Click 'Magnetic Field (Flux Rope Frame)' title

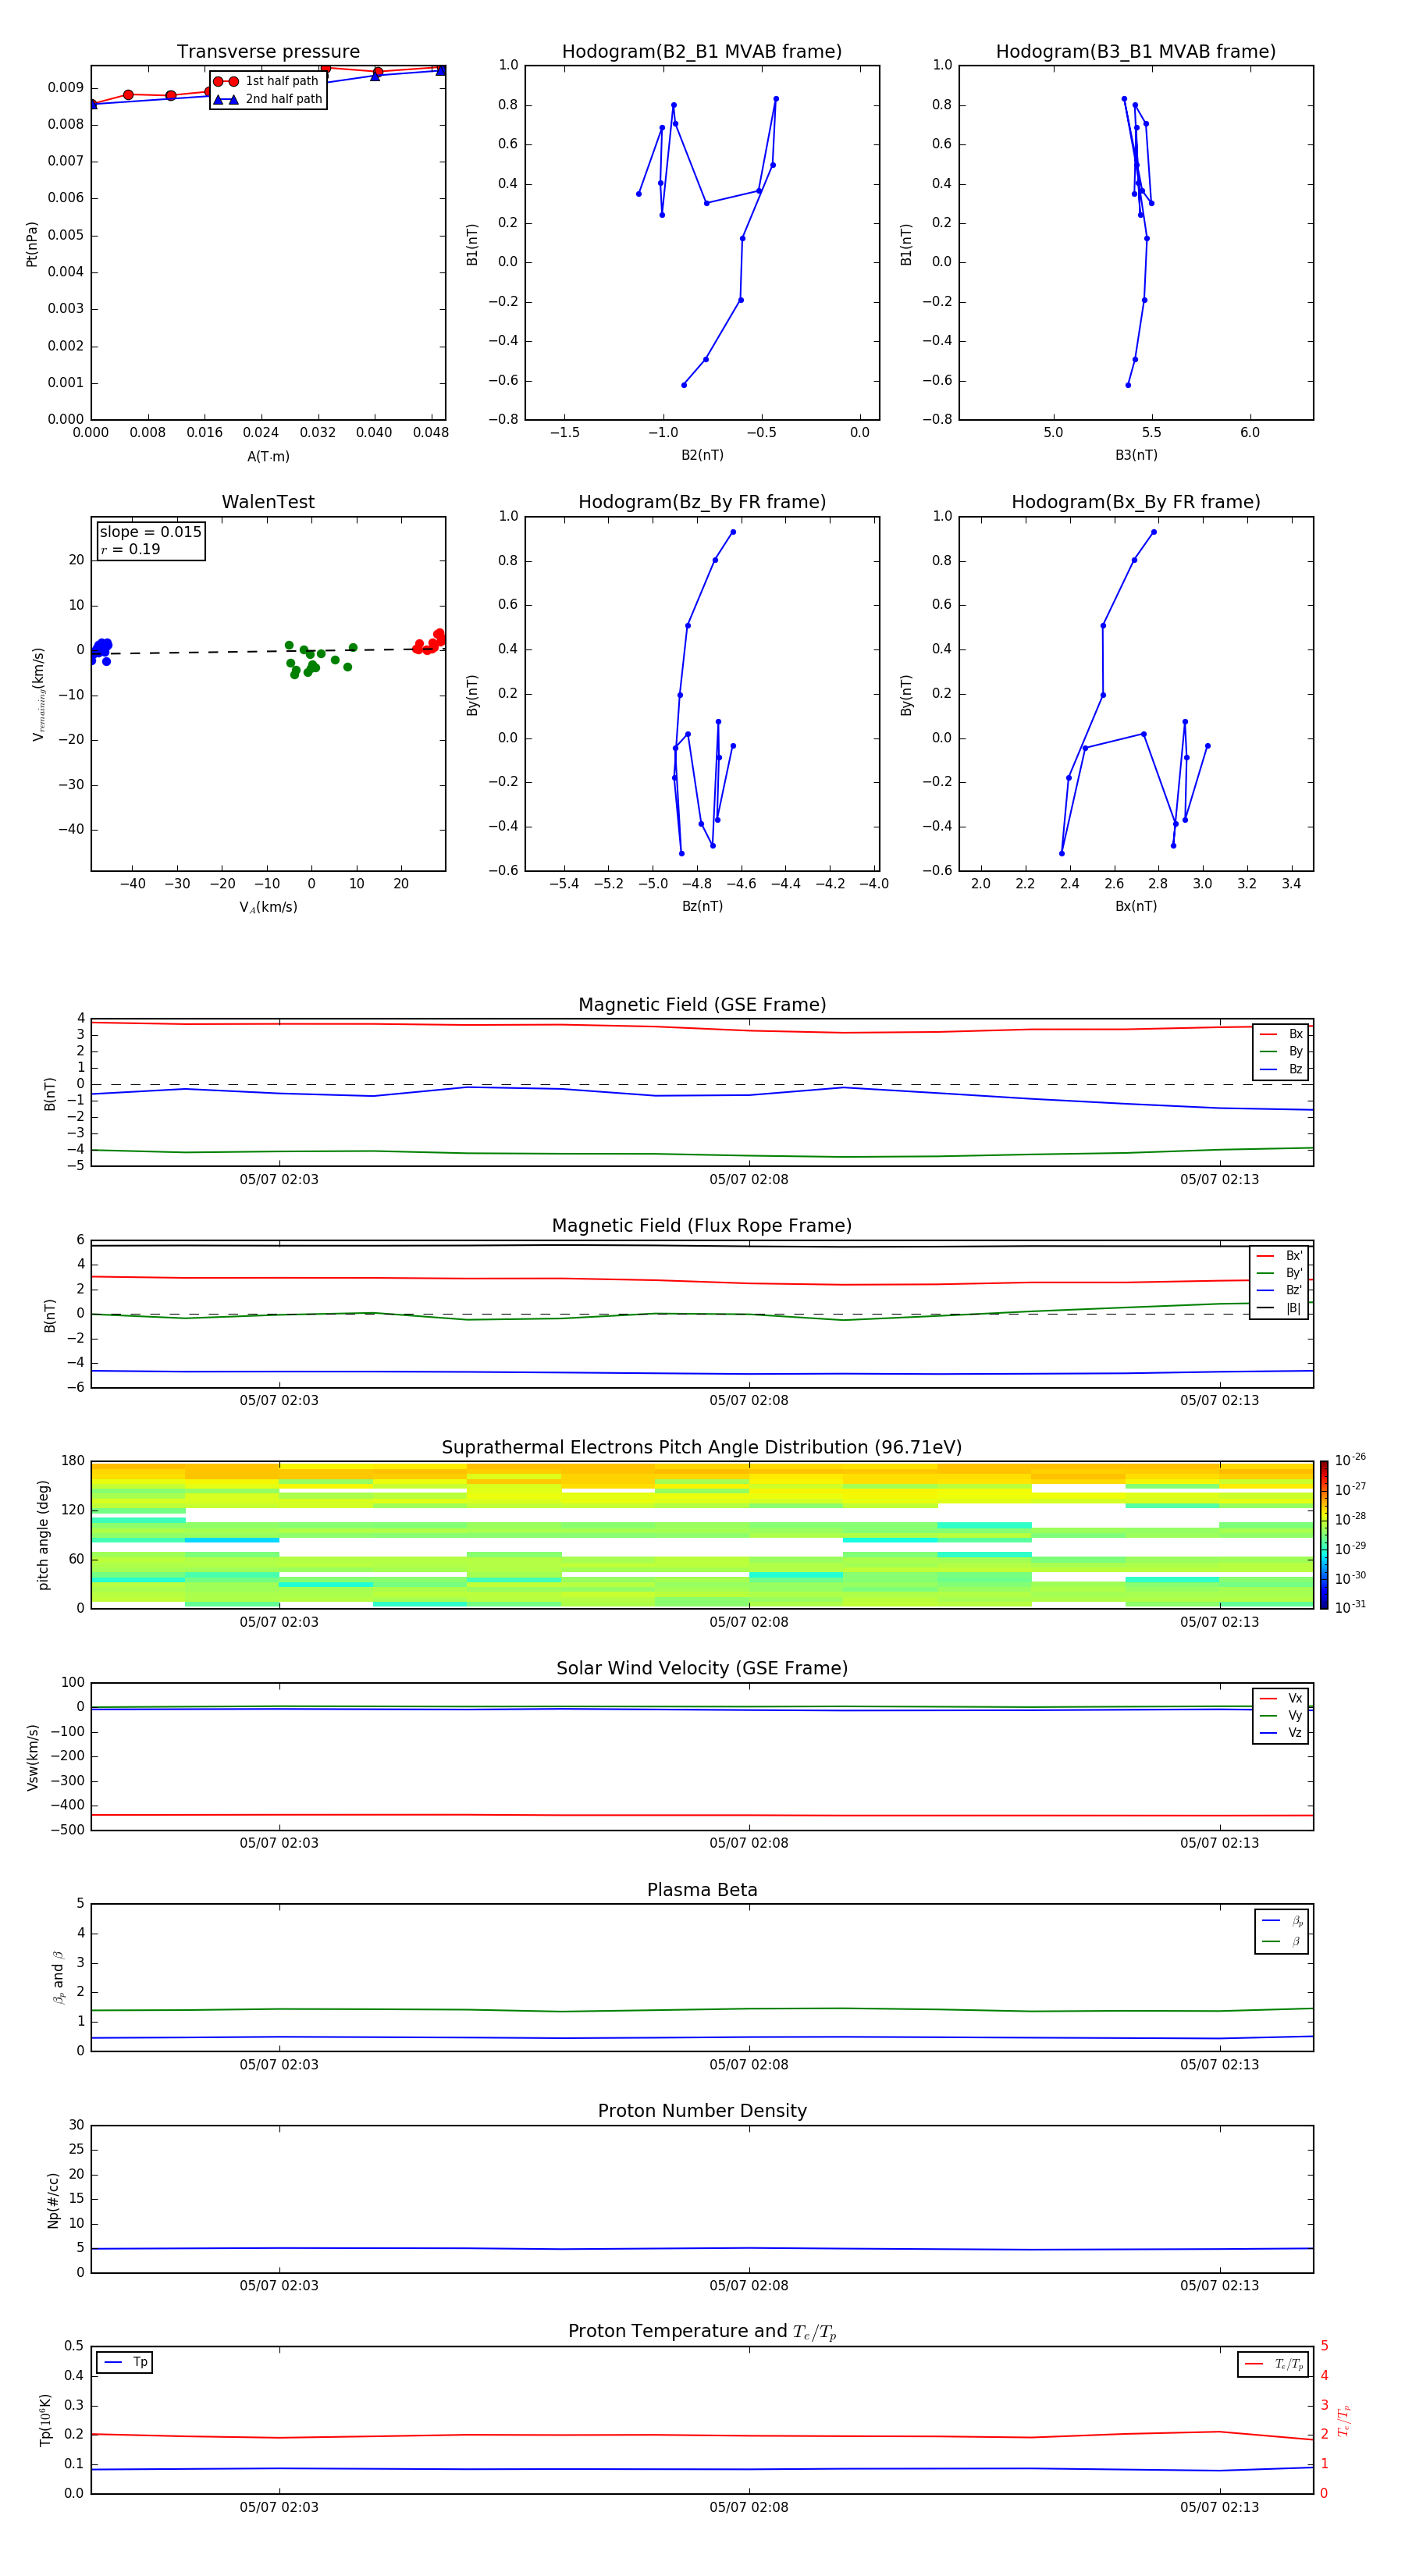pos(702,1226)
